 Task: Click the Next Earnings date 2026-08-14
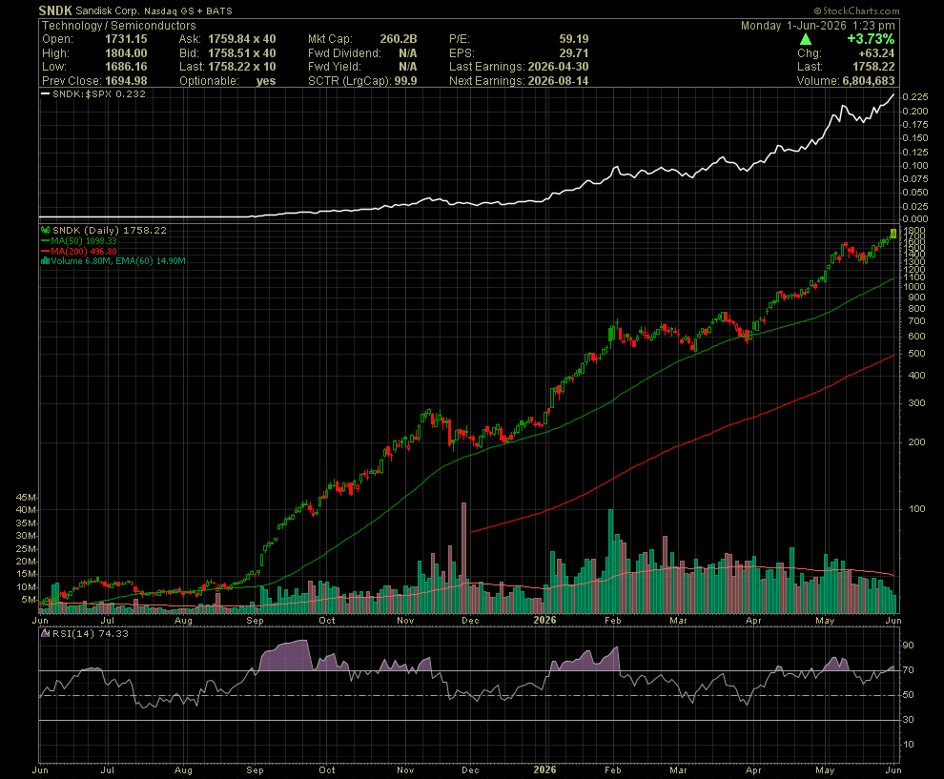(x=558, y=81)
